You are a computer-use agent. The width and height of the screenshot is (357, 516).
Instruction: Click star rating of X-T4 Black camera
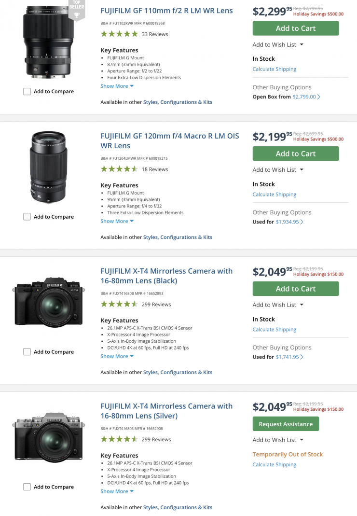click(119, 305)
